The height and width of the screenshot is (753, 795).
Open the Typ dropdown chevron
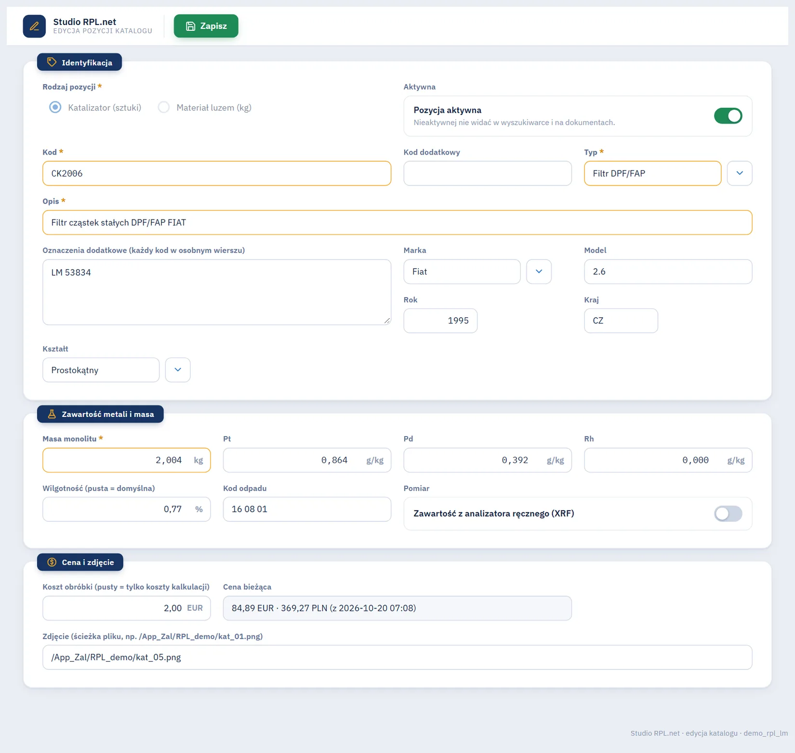(x=740, y=173)
